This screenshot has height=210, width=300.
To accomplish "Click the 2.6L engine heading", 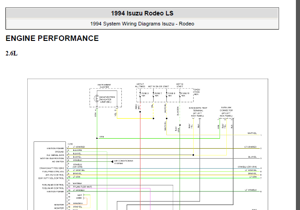I will 11,53.
